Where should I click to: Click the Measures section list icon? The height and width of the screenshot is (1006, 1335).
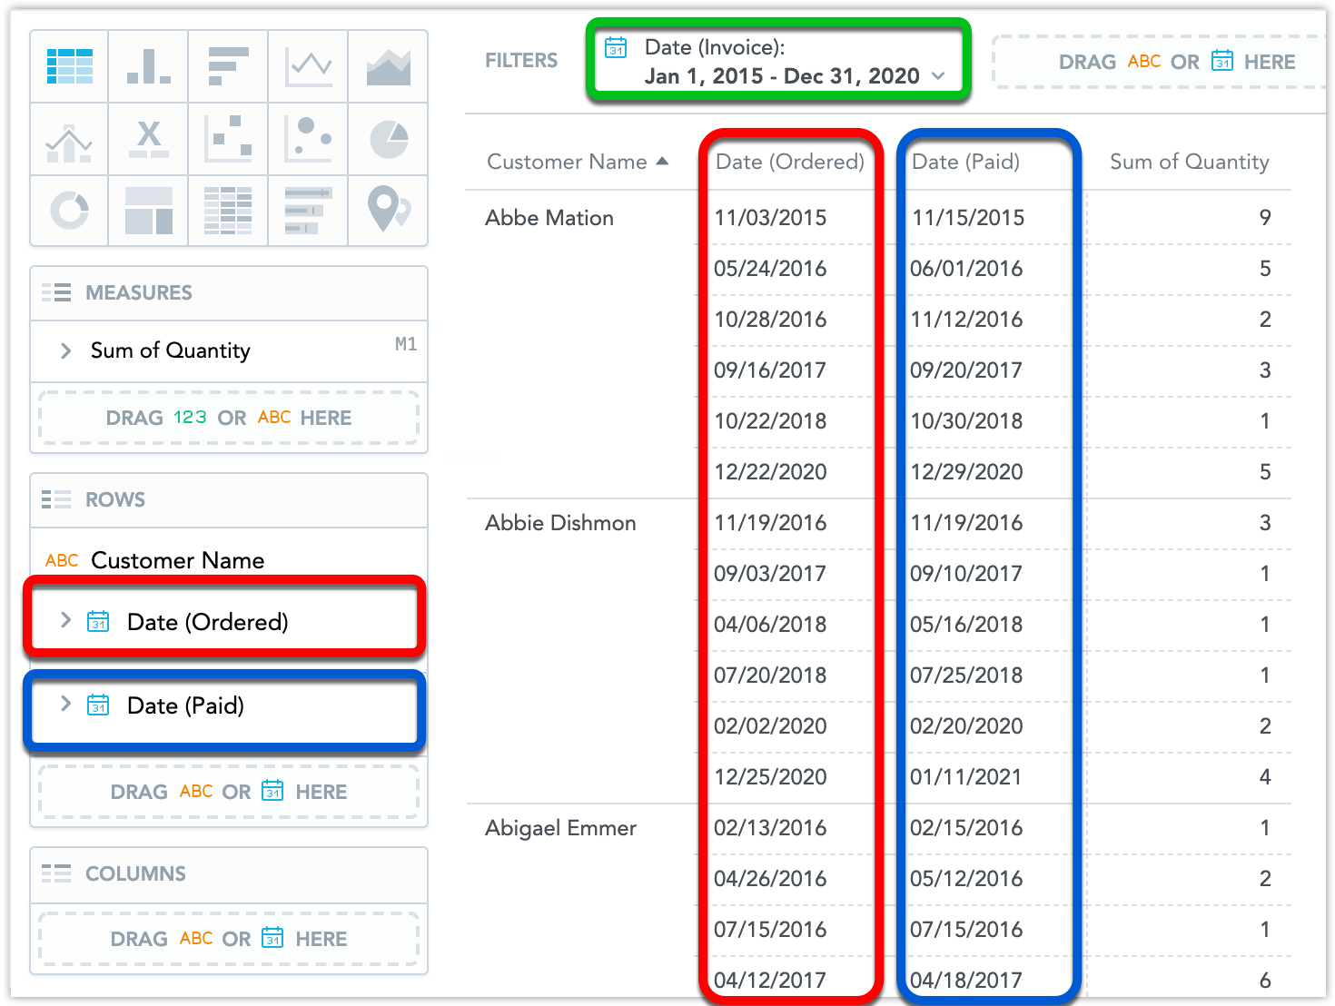[56, 292]
